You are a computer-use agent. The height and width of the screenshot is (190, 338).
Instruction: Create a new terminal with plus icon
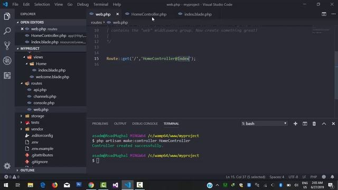(x=295, y=123)
